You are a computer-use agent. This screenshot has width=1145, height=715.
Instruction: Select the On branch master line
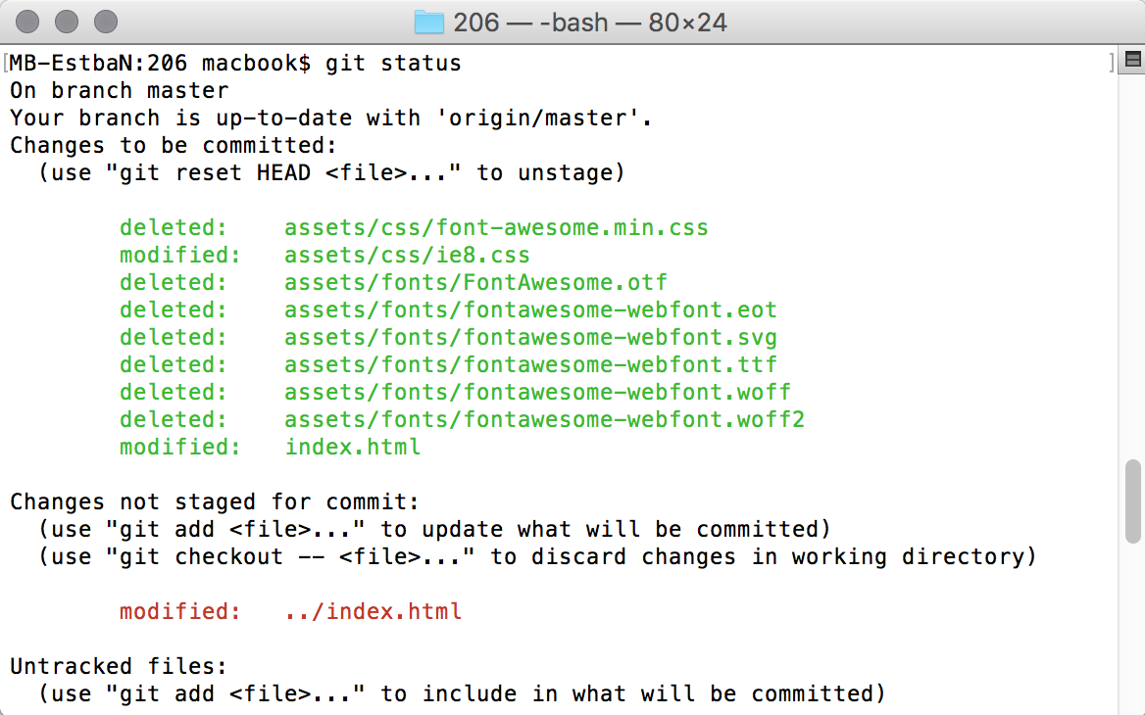point(118,90)
